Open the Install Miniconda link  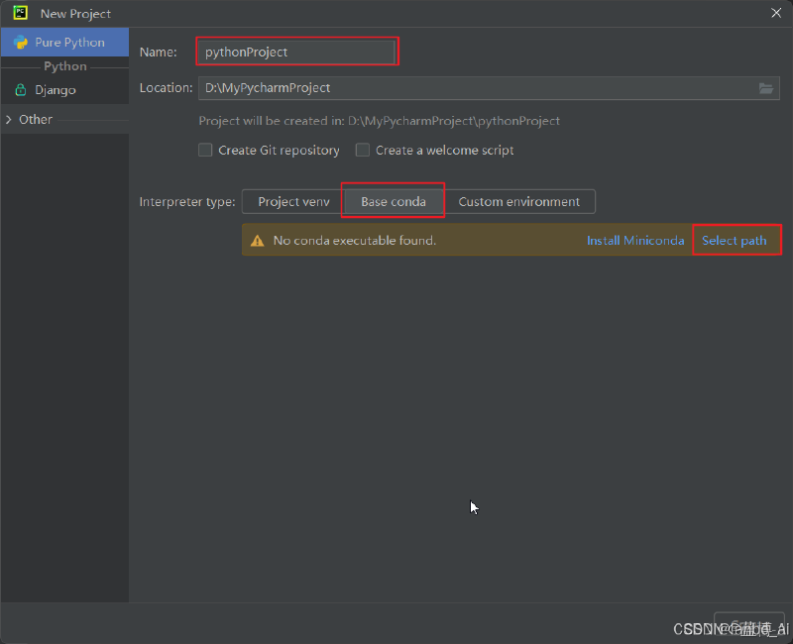click(635, 241)
